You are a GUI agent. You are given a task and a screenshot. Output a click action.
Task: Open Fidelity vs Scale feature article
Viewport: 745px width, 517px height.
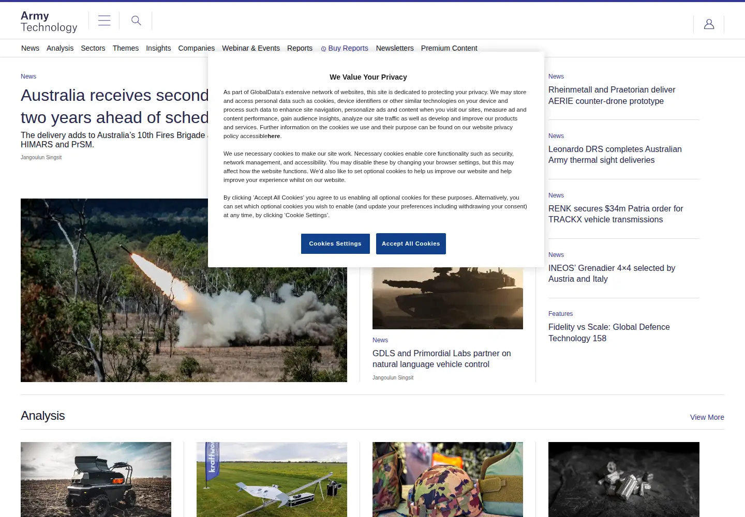click(x=609, y=332)
